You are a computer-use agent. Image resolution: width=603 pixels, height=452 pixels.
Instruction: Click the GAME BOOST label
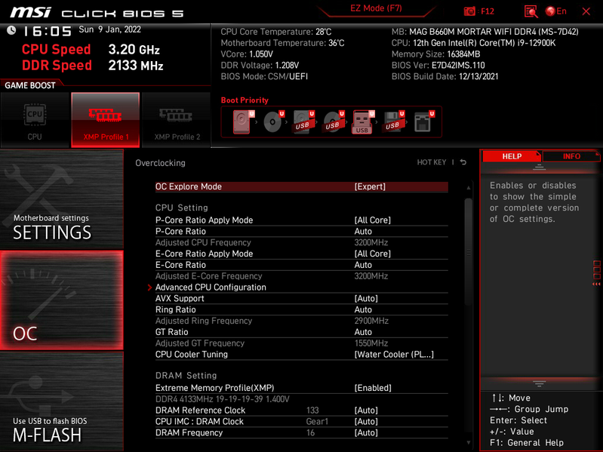(30, 85)
